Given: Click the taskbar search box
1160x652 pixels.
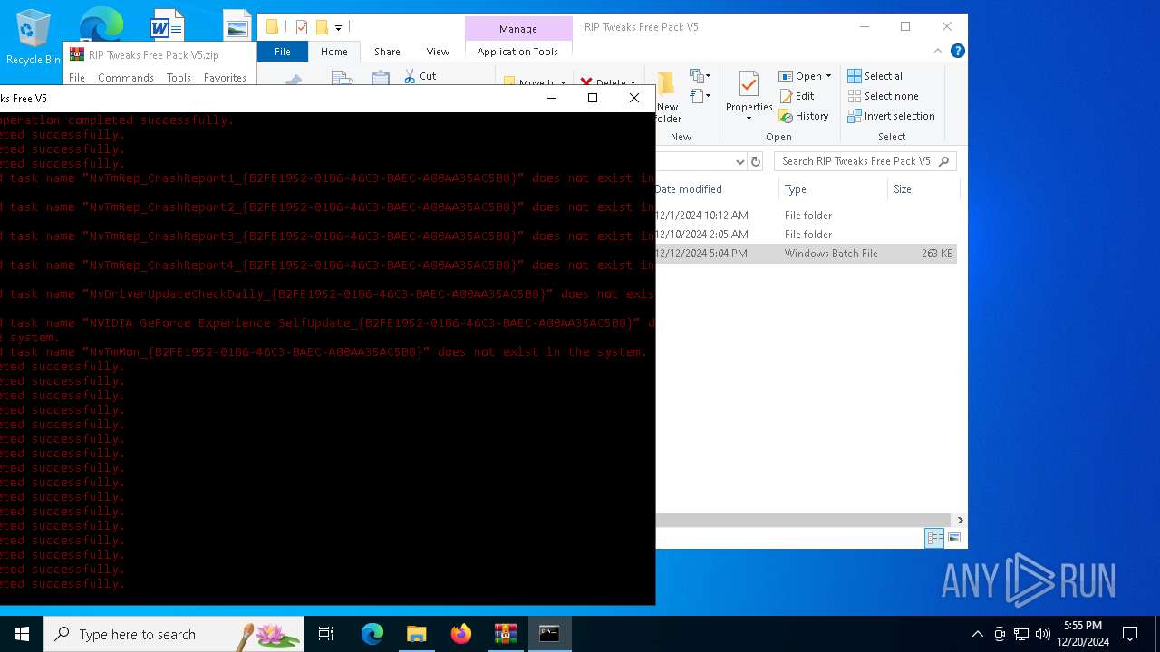Looking at the screenshot, I should (174, 634).
